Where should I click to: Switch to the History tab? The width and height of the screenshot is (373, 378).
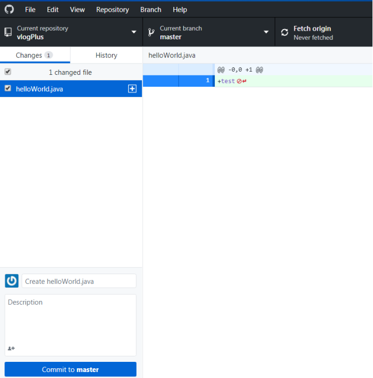coord(106,55)
